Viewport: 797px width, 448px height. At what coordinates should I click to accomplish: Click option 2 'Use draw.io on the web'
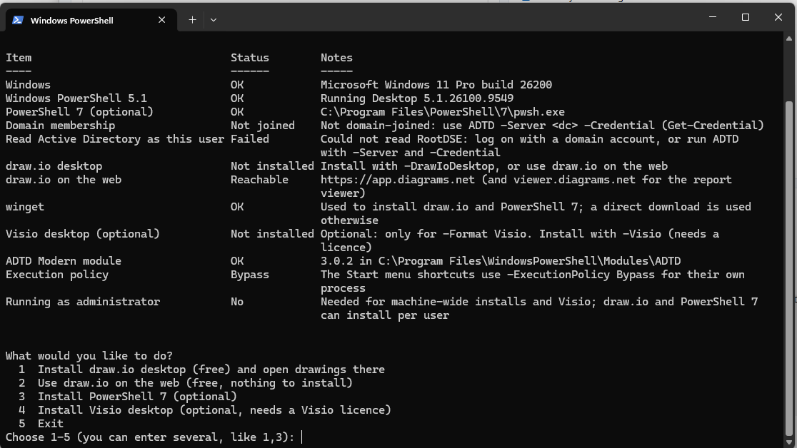pyautogui.click(x=186, y=383)
